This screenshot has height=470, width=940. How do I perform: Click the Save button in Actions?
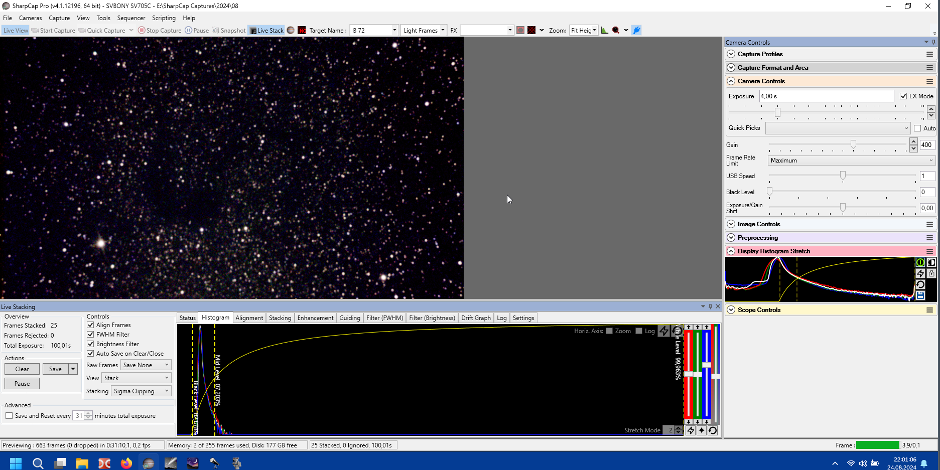coord(55,369)
